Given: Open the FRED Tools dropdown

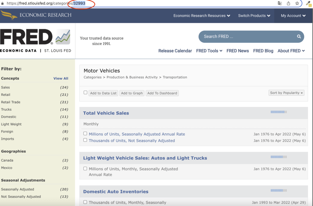Looking at the screenshot, I should click(209, 51).
